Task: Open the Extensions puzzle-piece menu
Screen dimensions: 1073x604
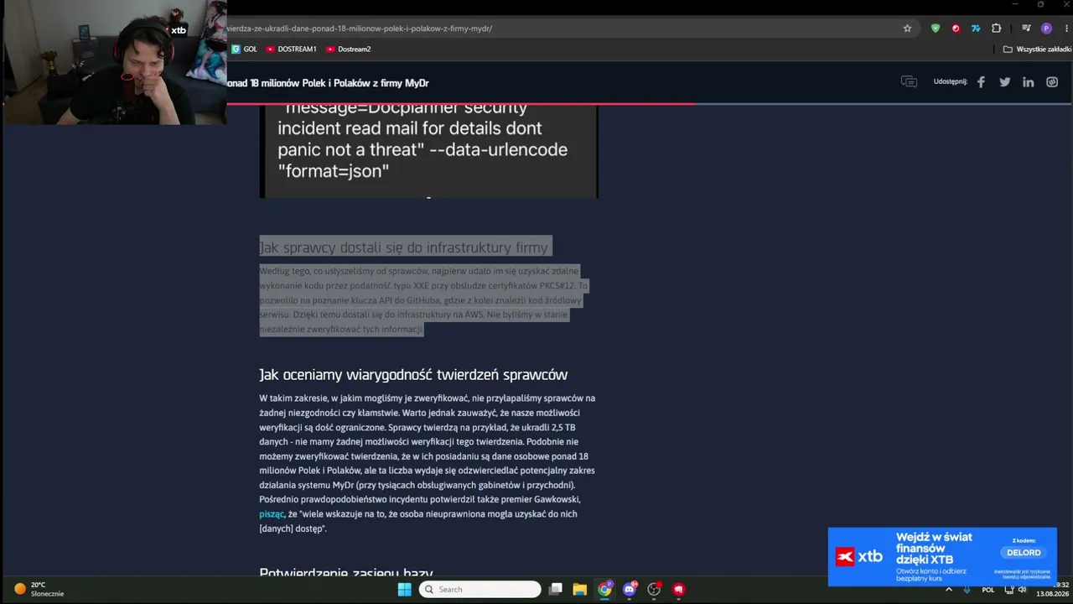Action: tap(997, 29)
